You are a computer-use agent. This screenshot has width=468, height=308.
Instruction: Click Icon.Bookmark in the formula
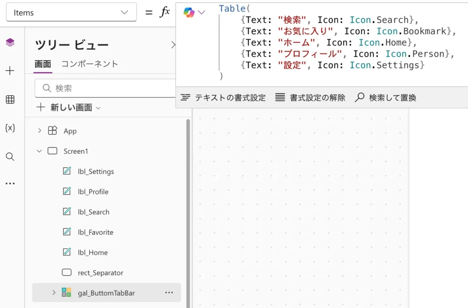click(x=412, y=31)
